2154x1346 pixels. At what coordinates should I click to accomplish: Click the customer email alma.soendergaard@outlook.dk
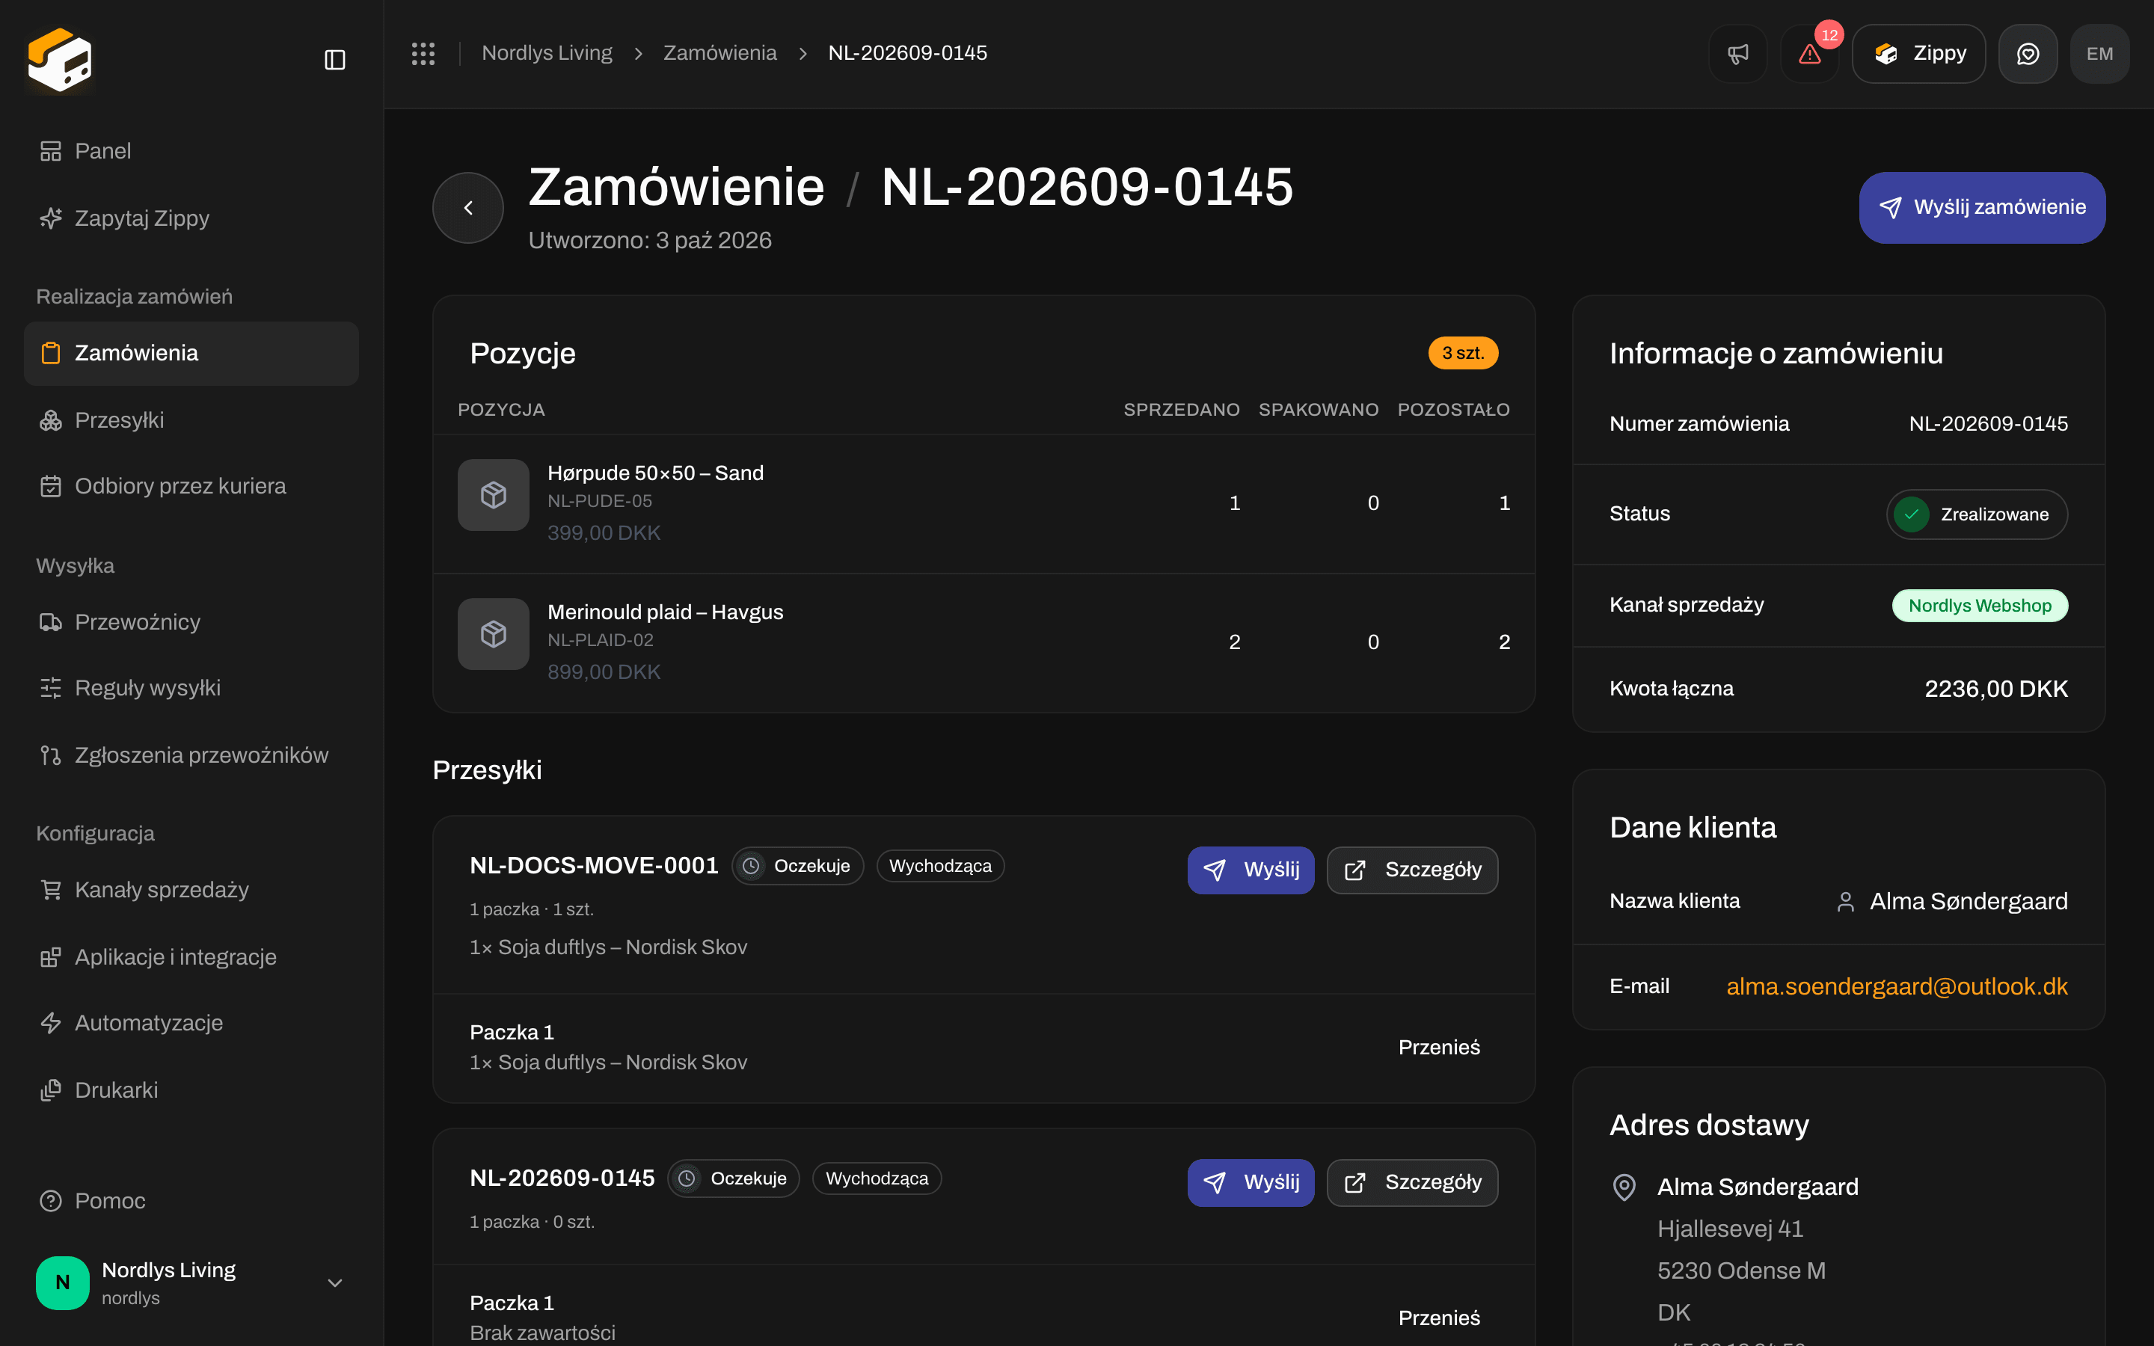(x=1897, y=986)
